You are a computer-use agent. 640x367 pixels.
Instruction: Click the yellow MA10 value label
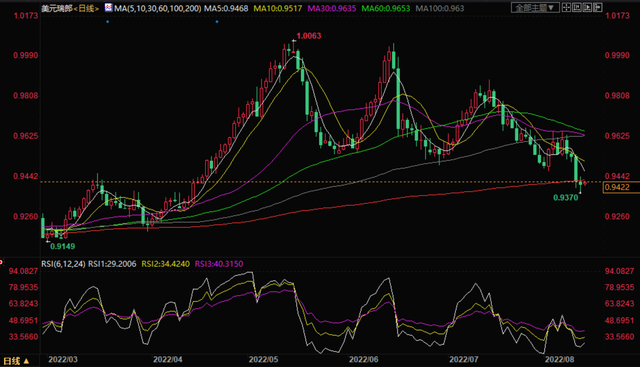tap(278, 9)
